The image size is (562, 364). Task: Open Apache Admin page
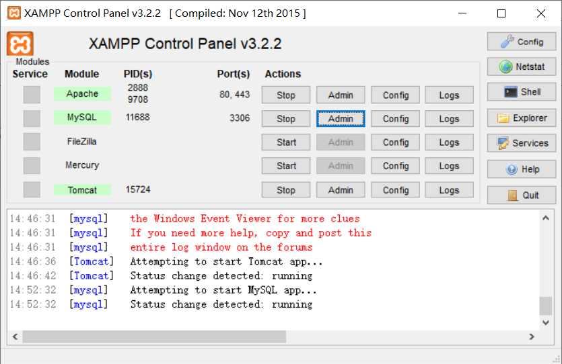click(x=341, y=95)
